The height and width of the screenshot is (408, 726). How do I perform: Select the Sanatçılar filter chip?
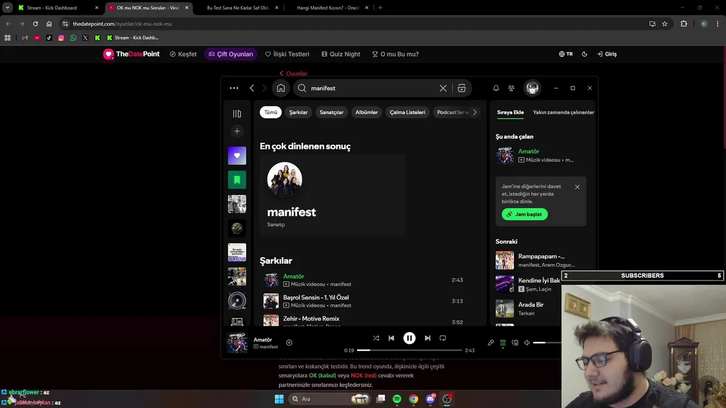331,112
